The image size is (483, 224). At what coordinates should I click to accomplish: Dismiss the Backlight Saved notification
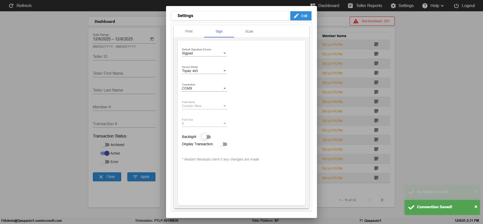click(476, 192)
